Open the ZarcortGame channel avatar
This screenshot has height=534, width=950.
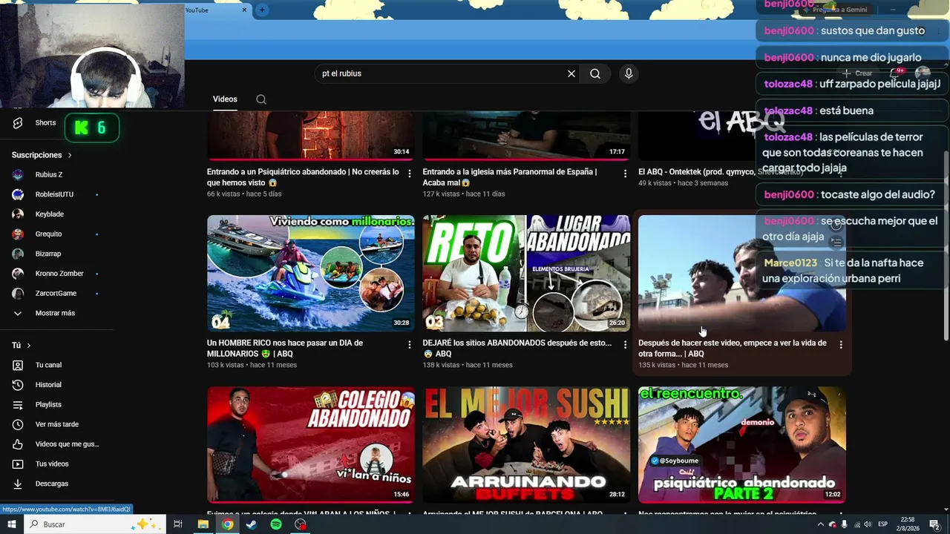18,294
